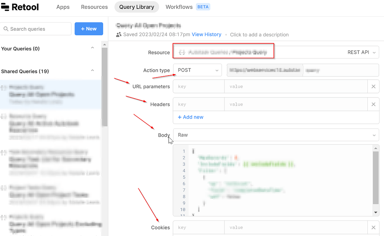Add a new header with + Add new
Screen dimensions: 384x236
(191, 117)
